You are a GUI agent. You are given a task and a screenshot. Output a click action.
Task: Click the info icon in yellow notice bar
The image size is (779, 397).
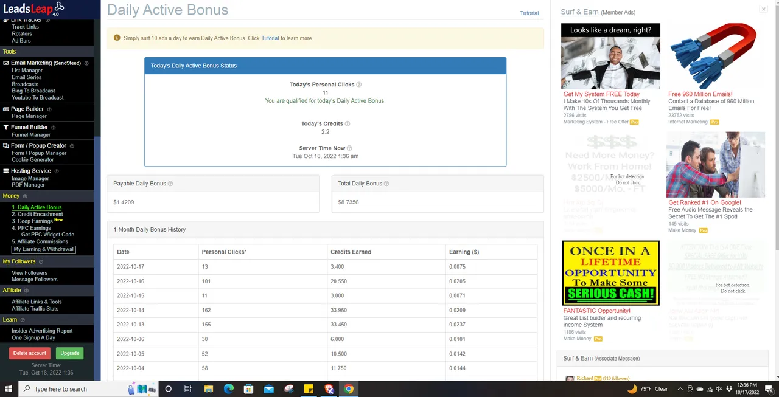[117, 38]
